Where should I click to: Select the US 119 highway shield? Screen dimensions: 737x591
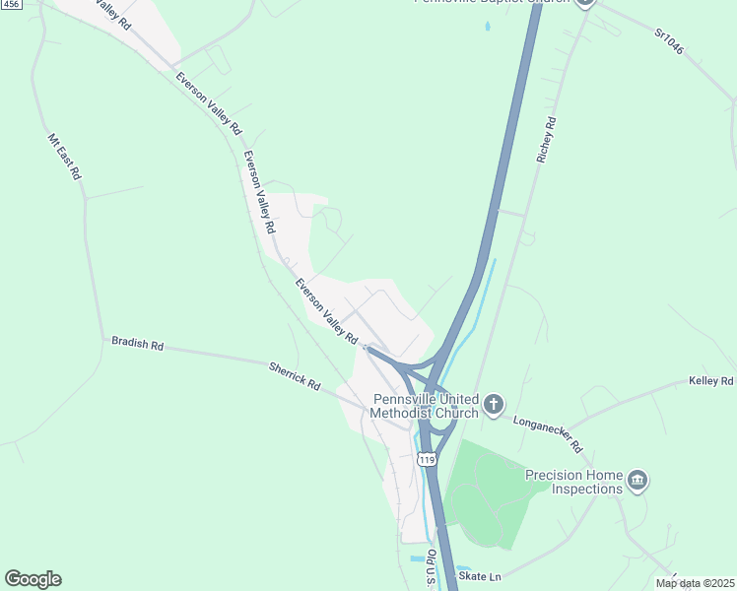tap(427, 459)
